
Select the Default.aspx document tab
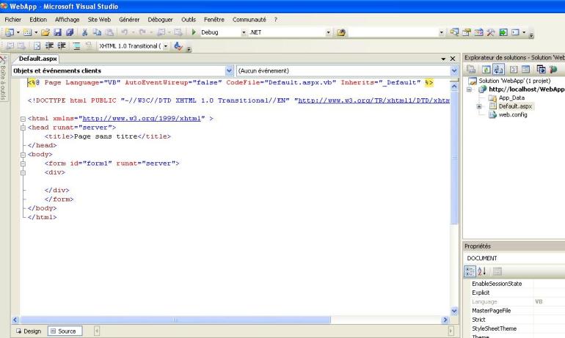coord(37,58)
